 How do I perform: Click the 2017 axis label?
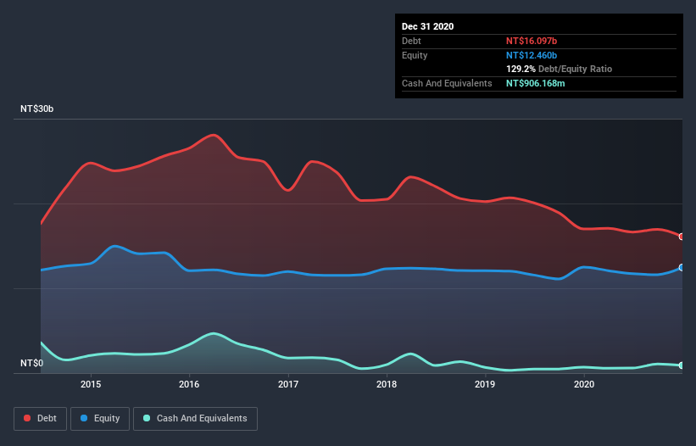click(288, 384)
